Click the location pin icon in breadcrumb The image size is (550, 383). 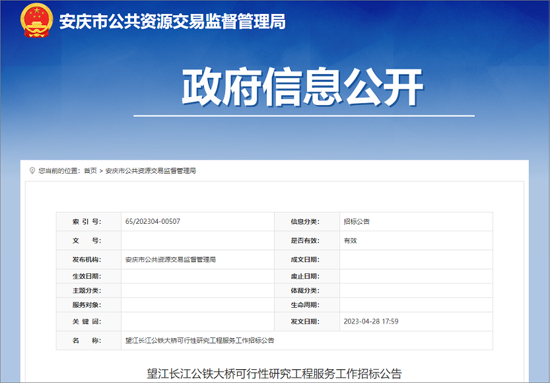click(32, 170)
